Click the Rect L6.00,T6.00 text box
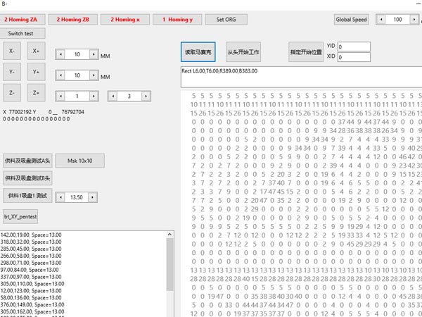The height and width of the screenshot is (317, 422). pos(302,77)
